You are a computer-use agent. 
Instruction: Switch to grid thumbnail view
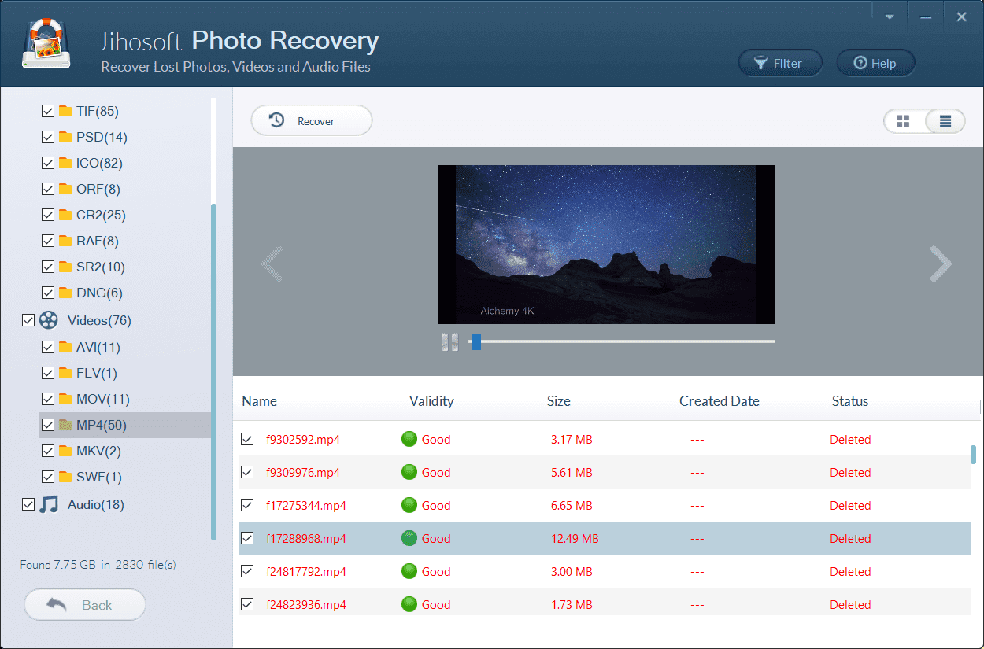[904, 121]
